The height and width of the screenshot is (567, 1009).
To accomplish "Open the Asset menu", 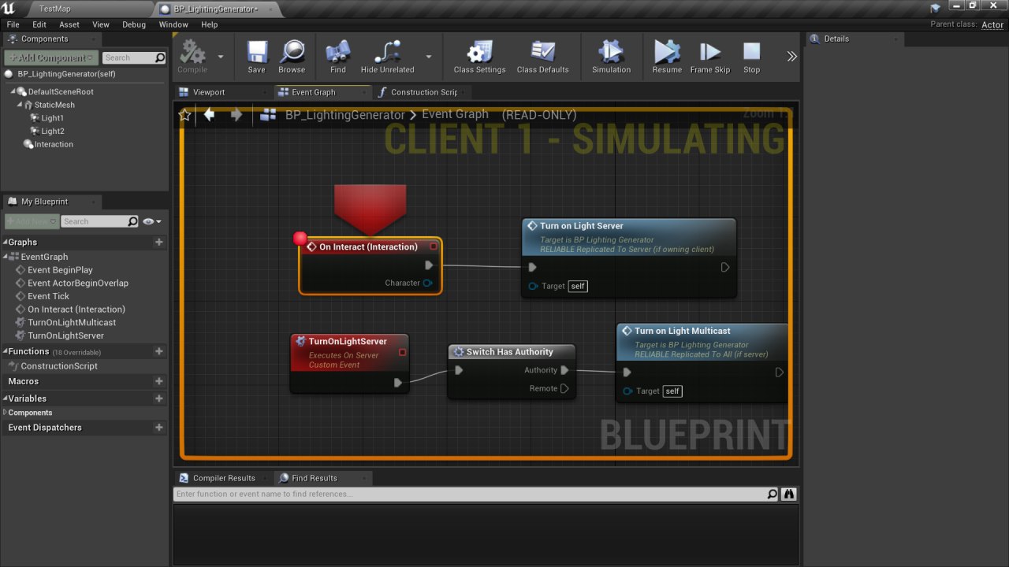I will (x=69, y=24).
